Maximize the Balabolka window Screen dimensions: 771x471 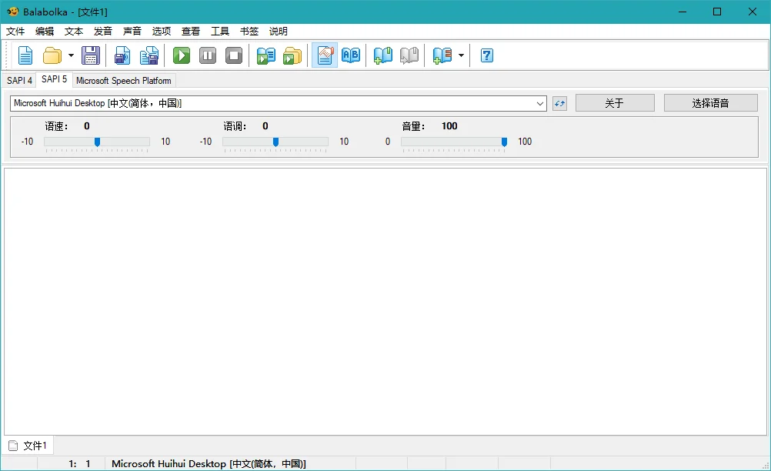coord(717,12)
